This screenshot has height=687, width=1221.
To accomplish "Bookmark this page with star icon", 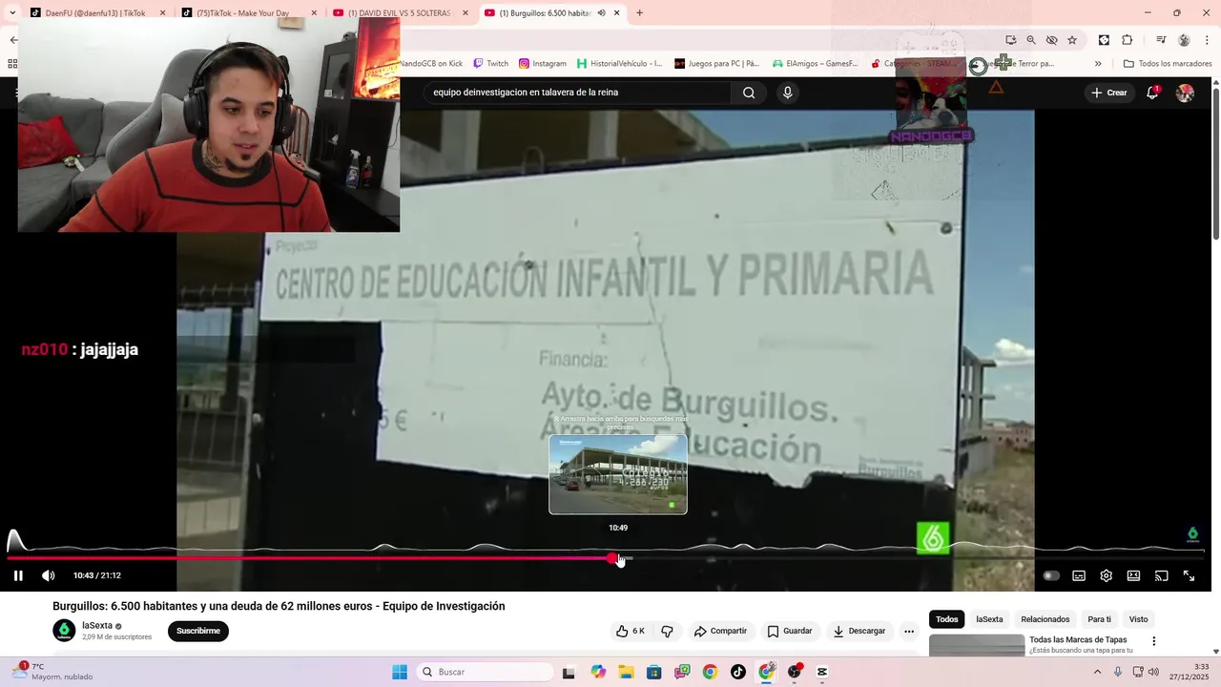I will (x=1072, y=40).
